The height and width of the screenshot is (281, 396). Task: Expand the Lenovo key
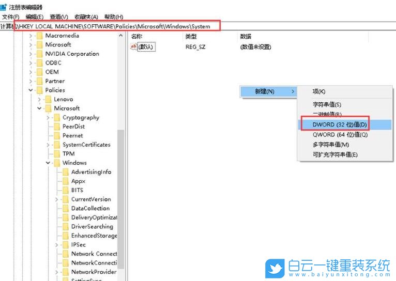39,99
